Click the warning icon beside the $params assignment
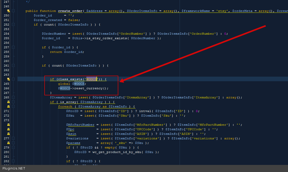288x172 pixels. click(x=8, y=143)
